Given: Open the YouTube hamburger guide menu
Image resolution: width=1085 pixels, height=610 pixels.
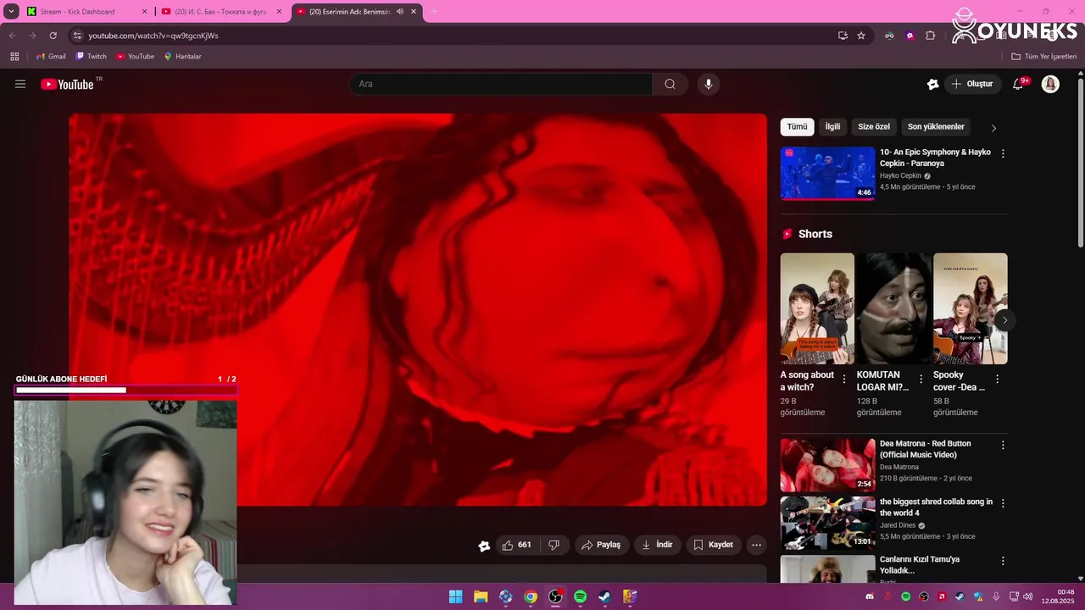Looking at the screenshot, I should point(20,84).
